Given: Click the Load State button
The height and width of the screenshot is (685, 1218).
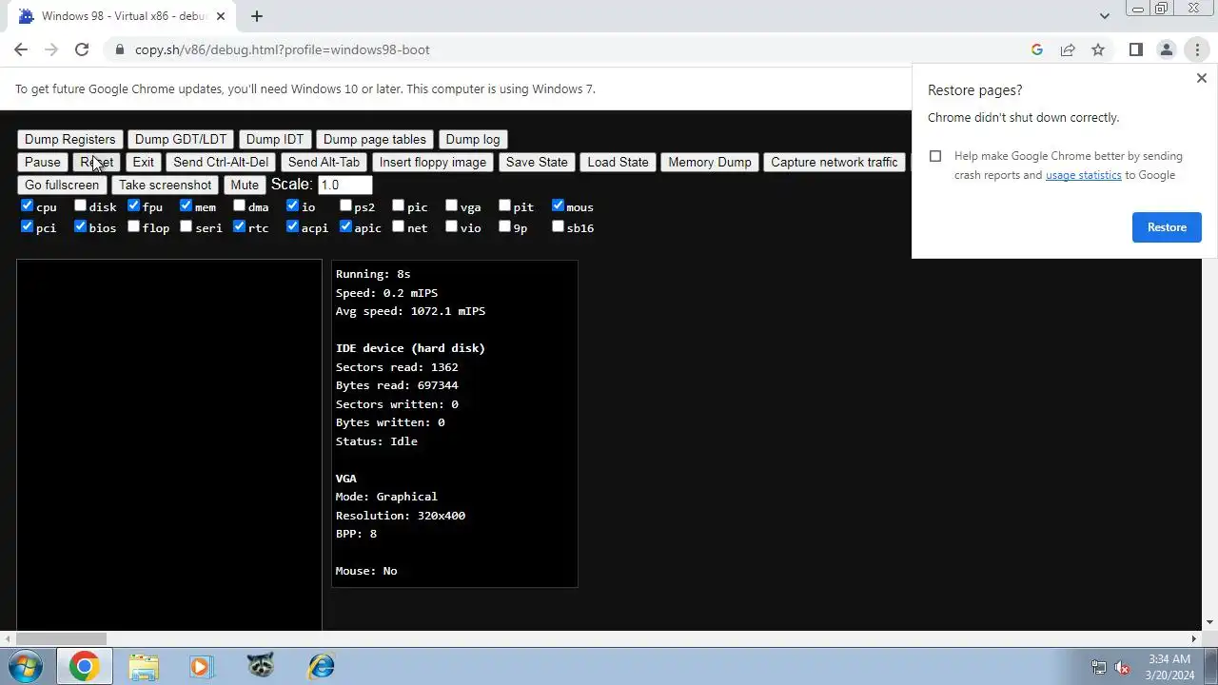Looking at the screenshot, I should (618, 162).
